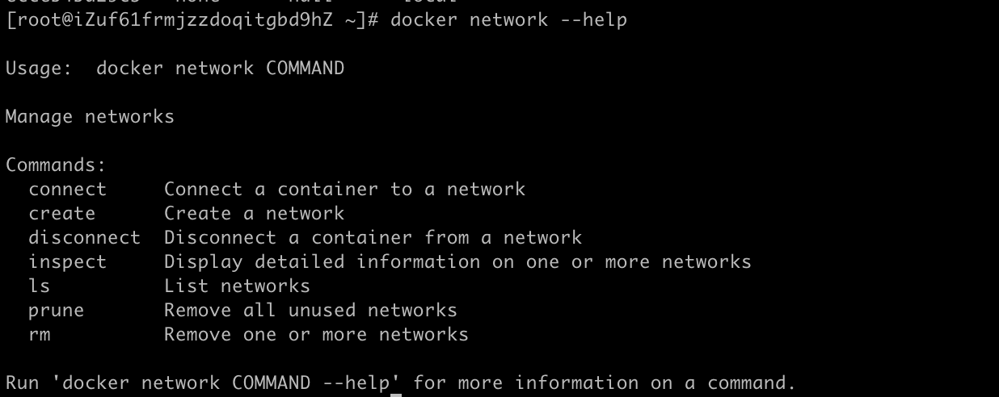Screen dimensions: 999x397
Task: Click the inspect command name
Action: (67, 262)
